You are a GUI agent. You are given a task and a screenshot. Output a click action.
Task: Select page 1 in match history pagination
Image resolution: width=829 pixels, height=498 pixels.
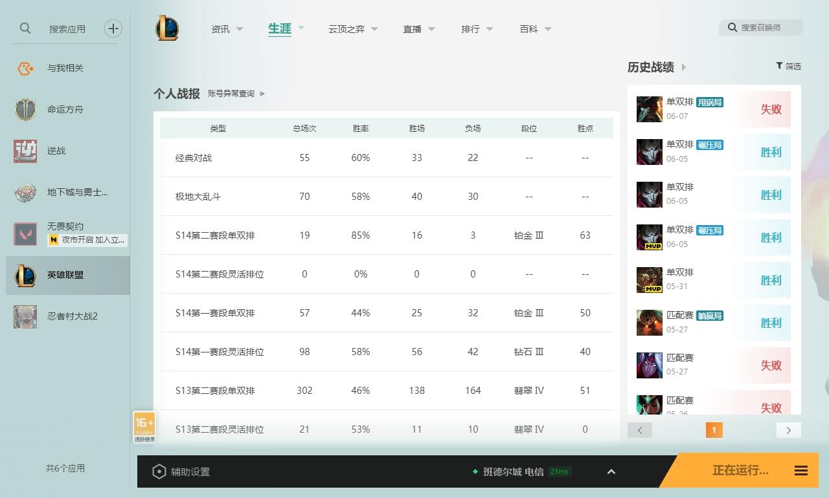click(714, 430)
